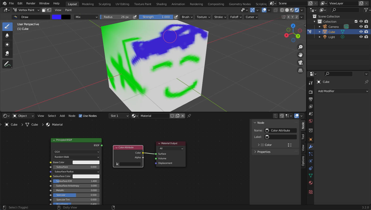
Task: Click the Texture settings button
Action: click(x=203, y=17)
